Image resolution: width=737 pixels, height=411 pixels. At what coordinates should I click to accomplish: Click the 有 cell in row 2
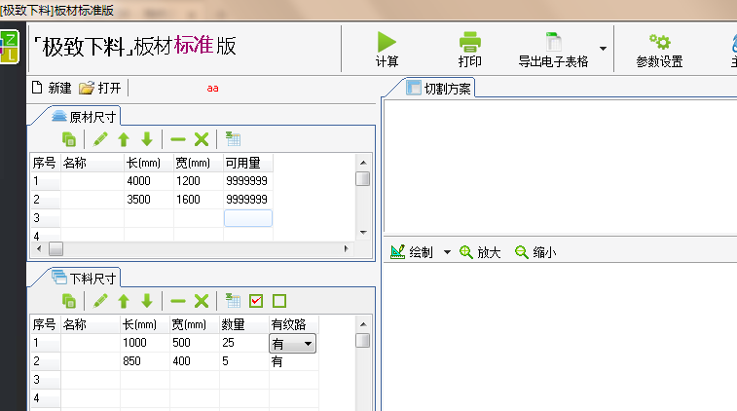click(x=294, y=361)
